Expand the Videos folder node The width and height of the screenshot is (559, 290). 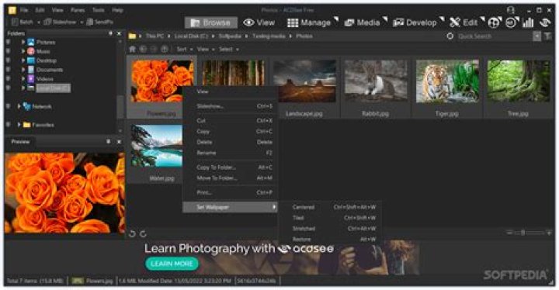[x=23, y=79]
